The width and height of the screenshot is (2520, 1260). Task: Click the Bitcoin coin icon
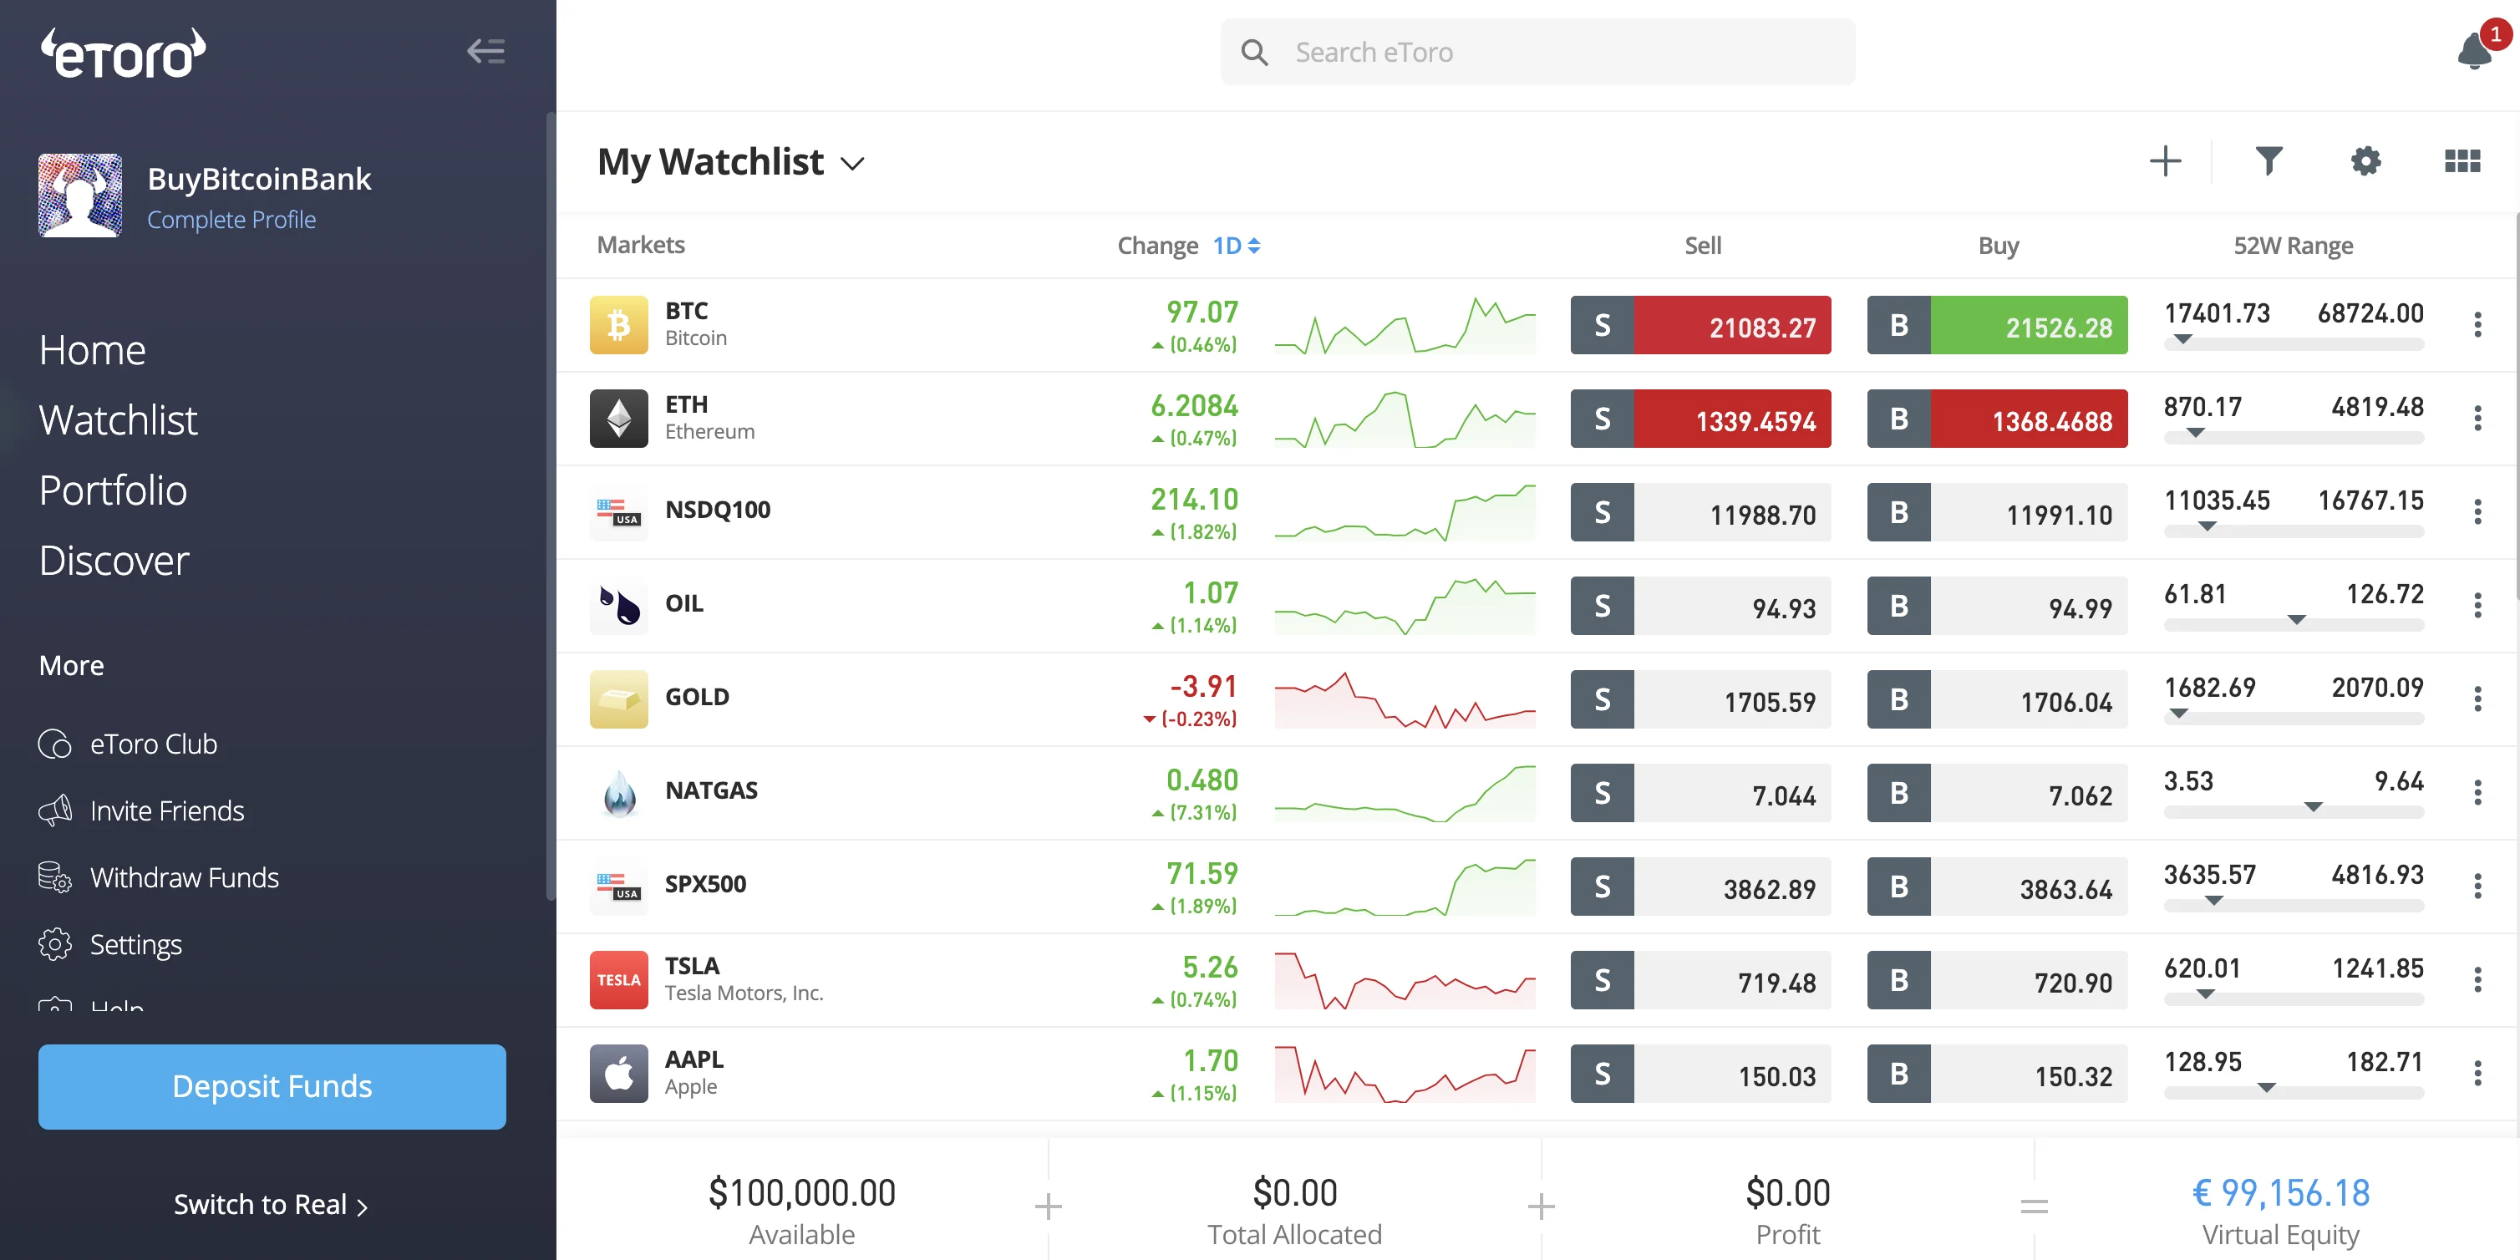click(618, 325)
